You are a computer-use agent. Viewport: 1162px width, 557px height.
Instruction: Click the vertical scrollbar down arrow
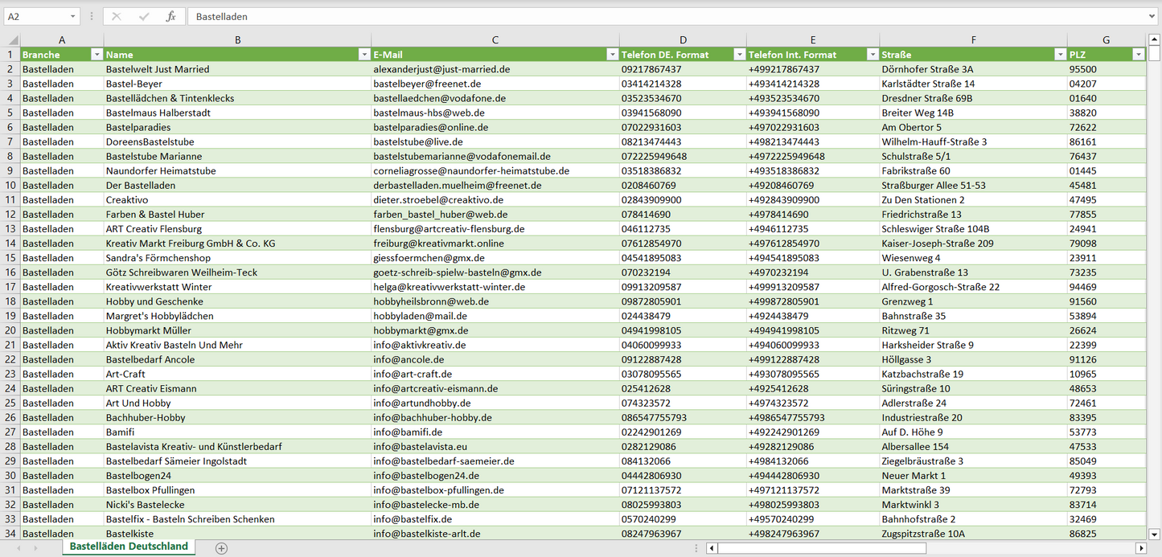1154,533
